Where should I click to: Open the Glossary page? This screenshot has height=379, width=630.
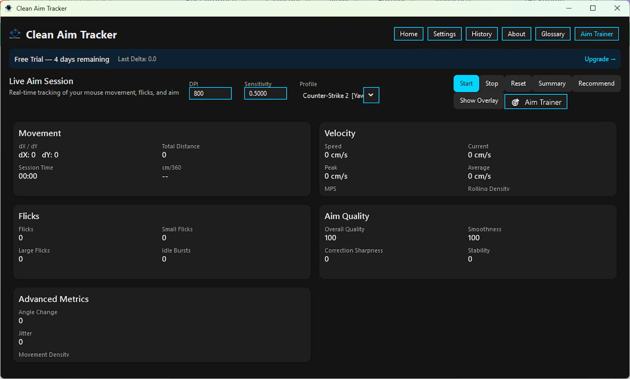[x=553, y=34]
